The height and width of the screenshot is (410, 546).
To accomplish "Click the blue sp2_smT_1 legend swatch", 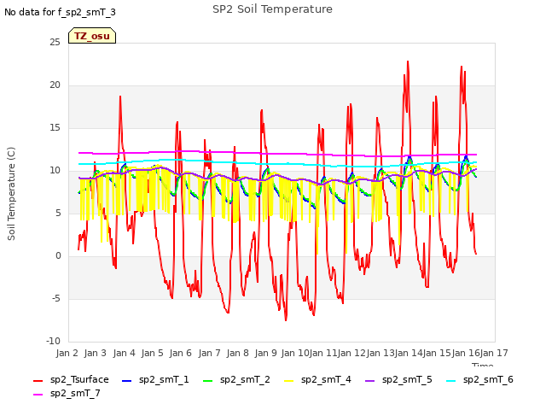I will tap(127, 381).
